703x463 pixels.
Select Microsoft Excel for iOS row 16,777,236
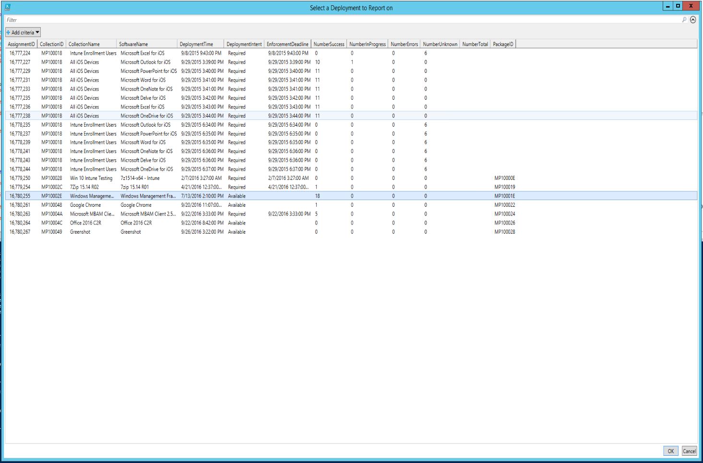point(351,107)
